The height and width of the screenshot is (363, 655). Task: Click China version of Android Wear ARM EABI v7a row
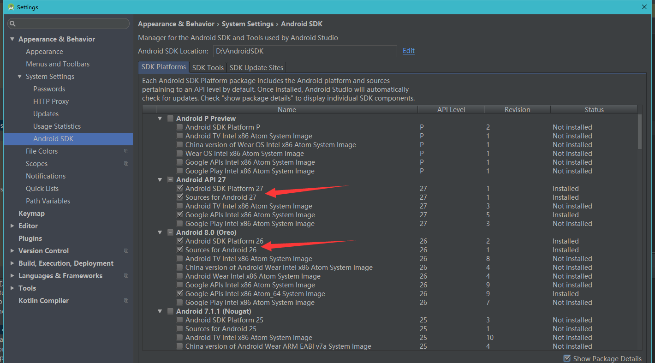pos(390,346)
